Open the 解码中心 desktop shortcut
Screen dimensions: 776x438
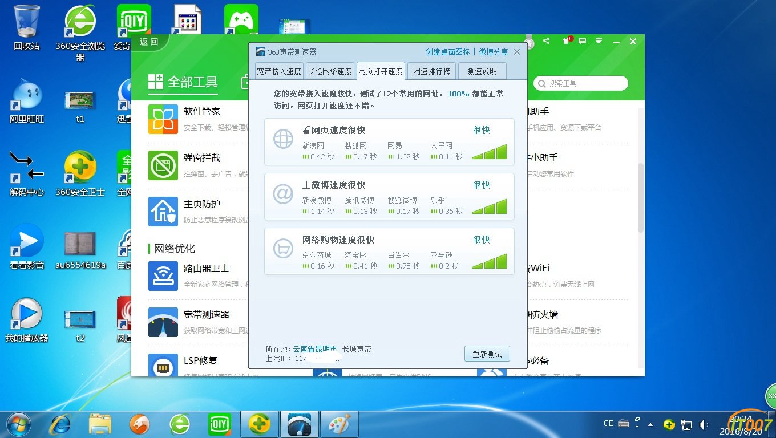point(27,174)
